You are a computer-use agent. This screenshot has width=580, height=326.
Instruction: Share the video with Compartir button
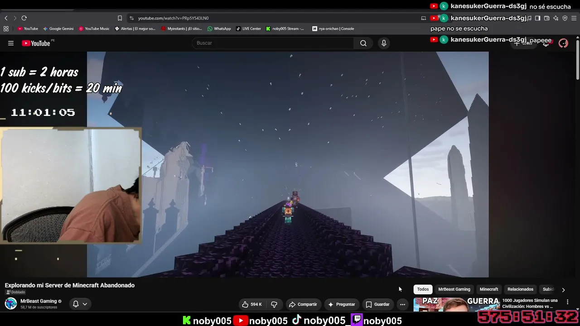coord(303,304)
